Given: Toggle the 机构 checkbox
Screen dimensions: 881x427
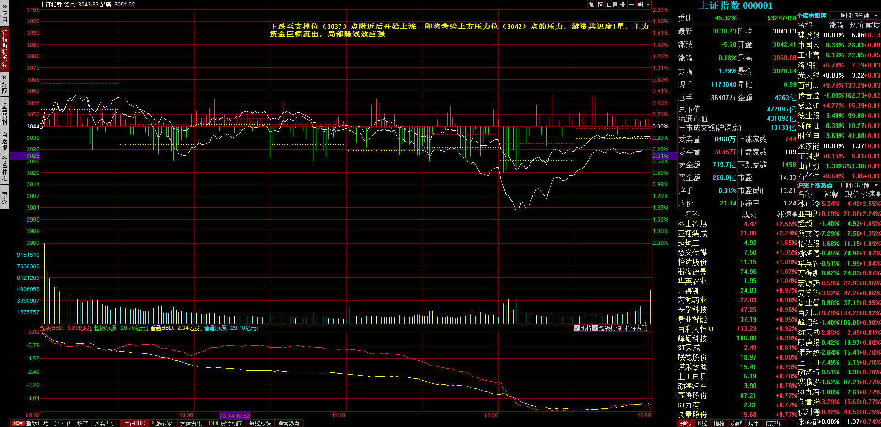Looking at the screenshot, I should coord(577,328).
